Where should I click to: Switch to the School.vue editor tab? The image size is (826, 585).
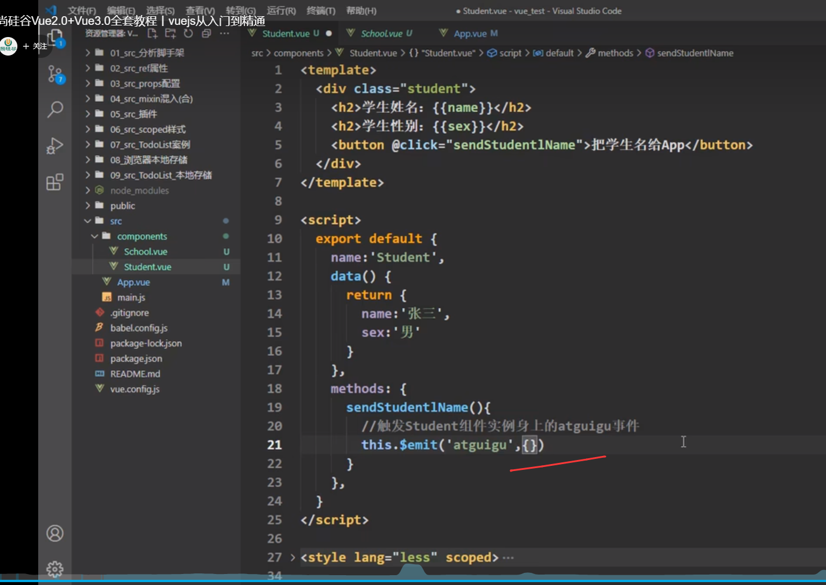380,34
